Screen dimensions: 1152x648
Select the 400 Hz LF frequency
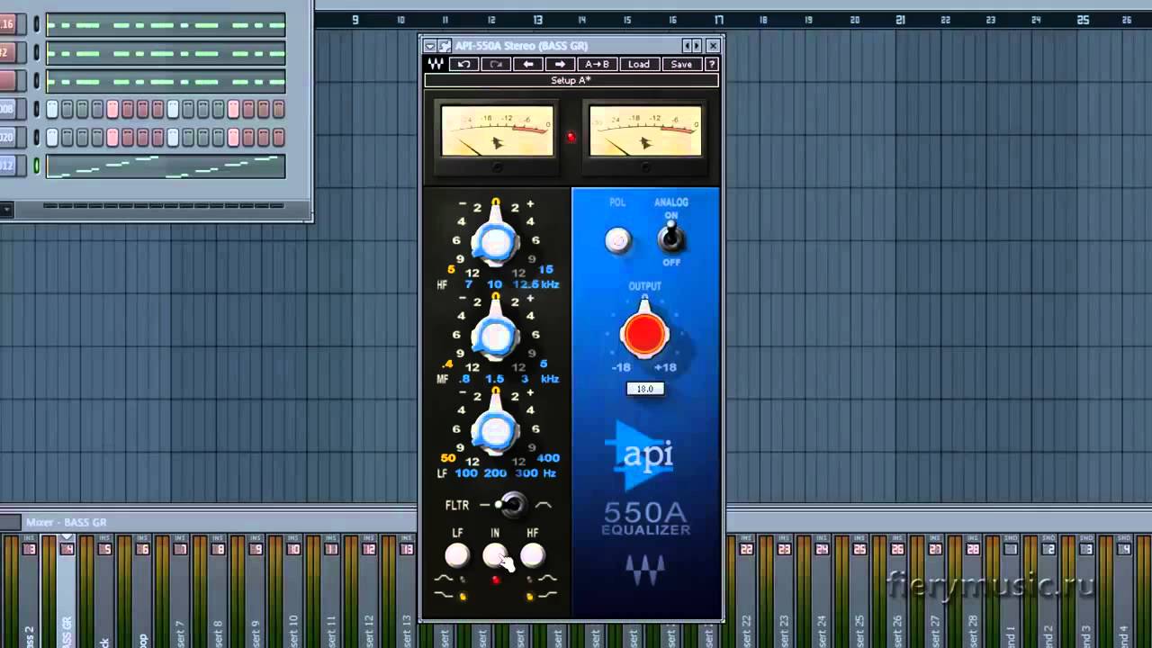pyautogui.click(x=548, y=458)
